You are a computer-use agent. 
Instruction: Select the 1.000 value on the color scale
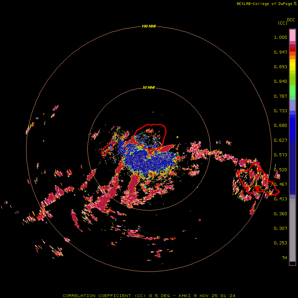[x=280, y=37]
